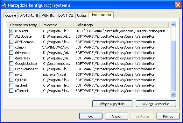This screenshot has height=123, width=183.
Task: Select the Uruchamianie tab
Action: click(x=101, y=15)
